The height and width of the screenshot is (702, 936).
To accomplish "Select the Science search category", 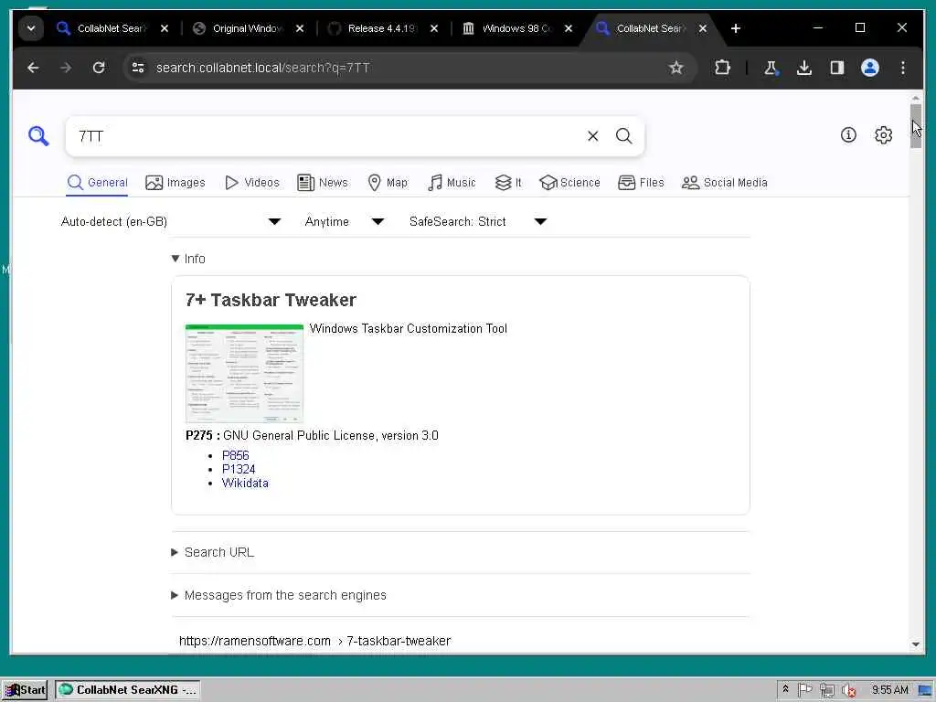I will tap(569, 183).
